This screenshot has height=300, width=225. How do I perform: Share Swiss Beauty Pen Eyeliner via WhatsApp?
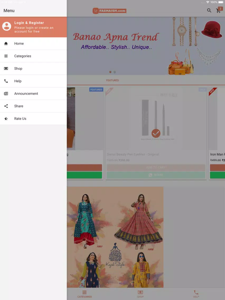156,175
